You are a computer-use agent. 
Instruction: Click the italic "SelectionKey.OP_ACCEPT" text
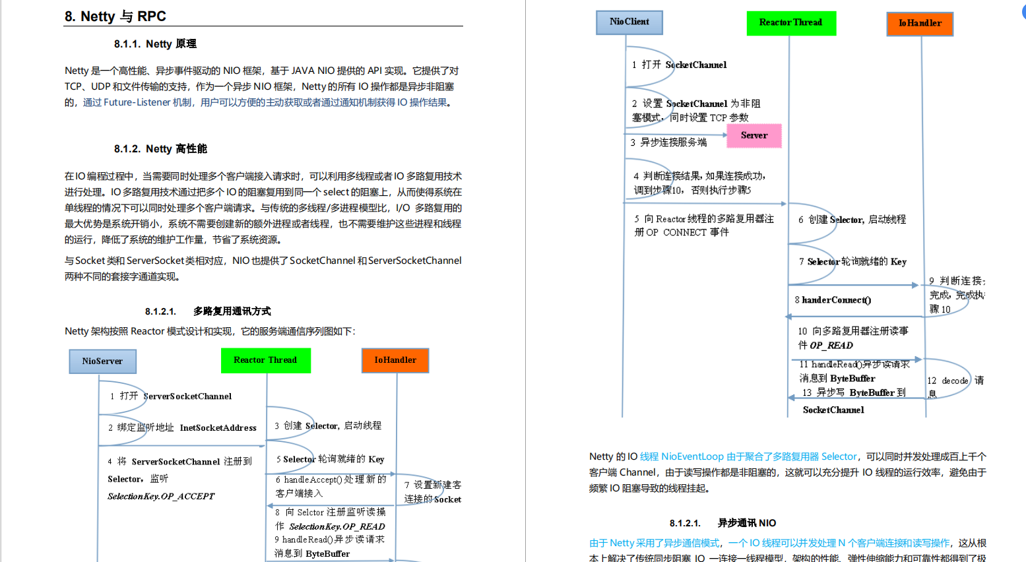pos(161,496)
